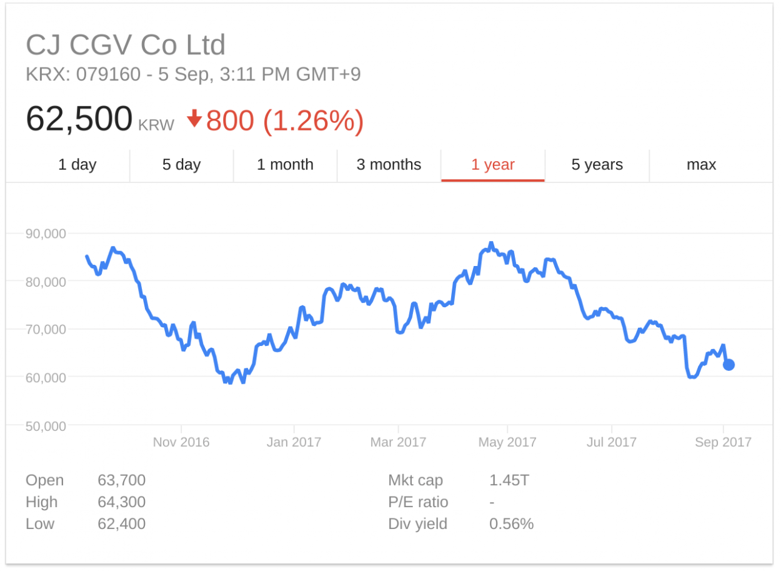Viewport: 781px width, 572px height.
Task: Open the 1 month chart range
Action: coord(285,164)
